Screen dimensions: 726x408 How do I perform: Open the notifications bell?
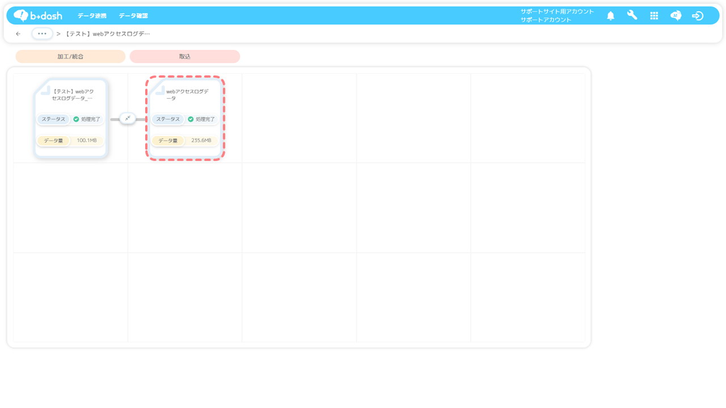click(610, 16)
